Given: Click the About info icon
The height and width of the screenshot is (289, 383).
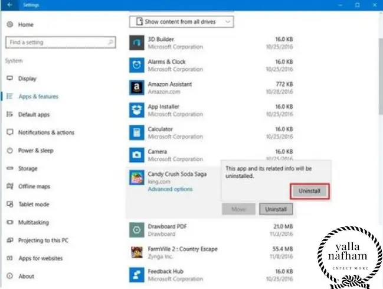Looking at the screenshot, I should (10, 276).
